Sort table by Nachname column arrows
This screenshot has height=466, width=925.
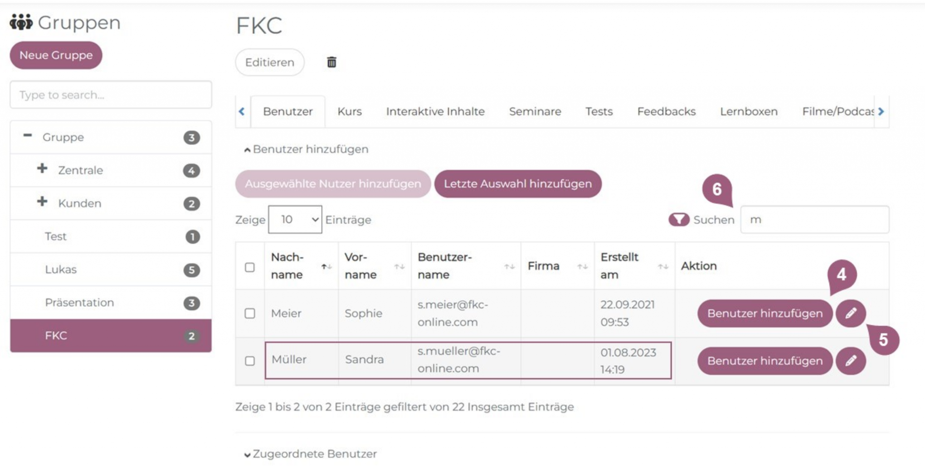click(x=326, y=267)
